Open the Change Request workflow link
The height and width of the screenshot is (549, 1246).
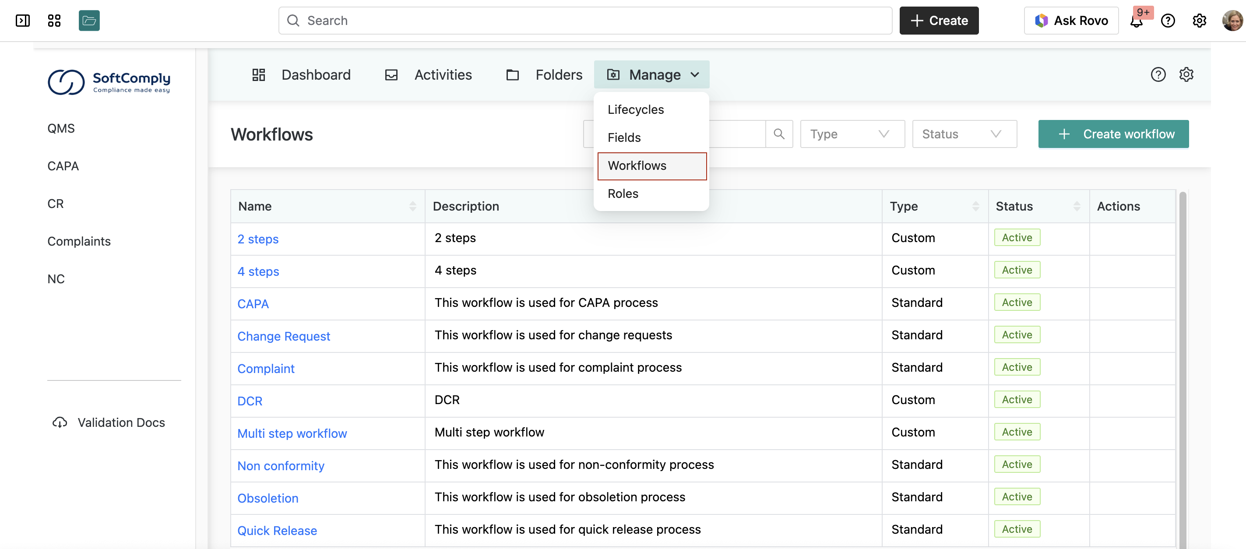(x=283, y=336)
